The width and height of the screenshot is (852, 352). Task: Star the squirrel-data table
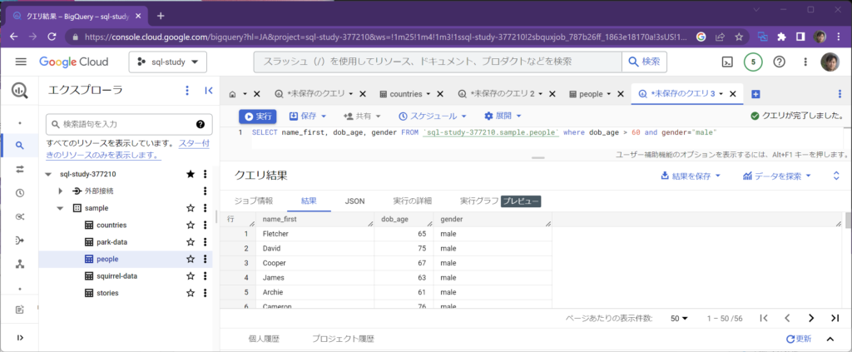click(191, 276)
